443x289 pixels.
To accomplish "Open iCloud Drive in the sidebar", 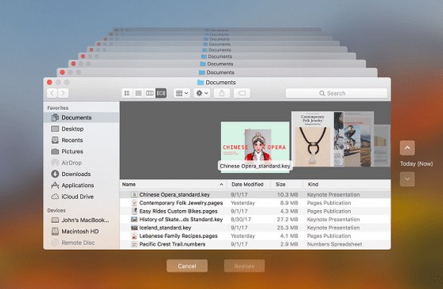I will [81, 197].
